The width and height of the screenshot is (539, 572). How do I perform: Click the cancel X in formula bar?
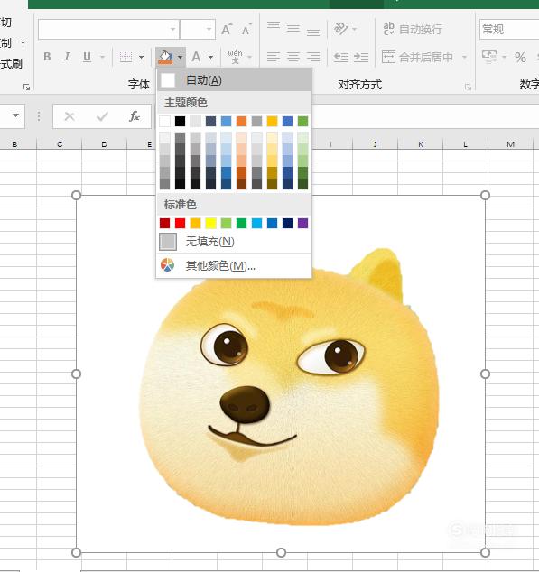(70, 116)
